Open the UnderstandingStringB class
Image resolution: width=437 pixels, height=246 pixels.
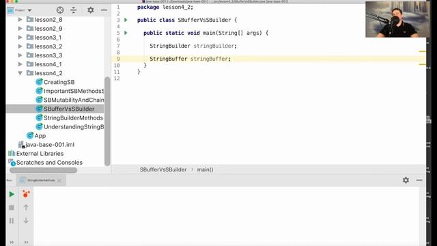point(74,126)
